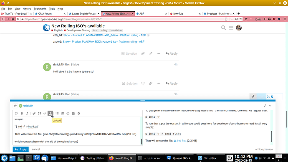Click the Firefox home button
The image size is (288, 162).
coord(13,19)
